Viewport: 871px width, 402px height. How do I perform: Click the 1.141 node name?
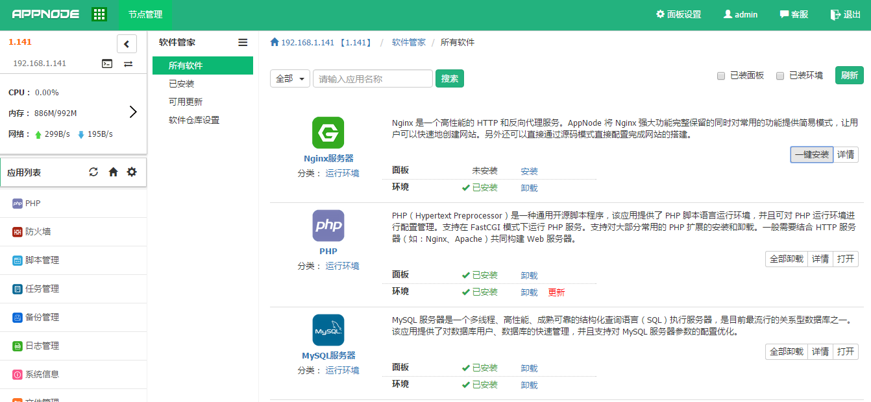pyautogui.click(x=20, y=42)
